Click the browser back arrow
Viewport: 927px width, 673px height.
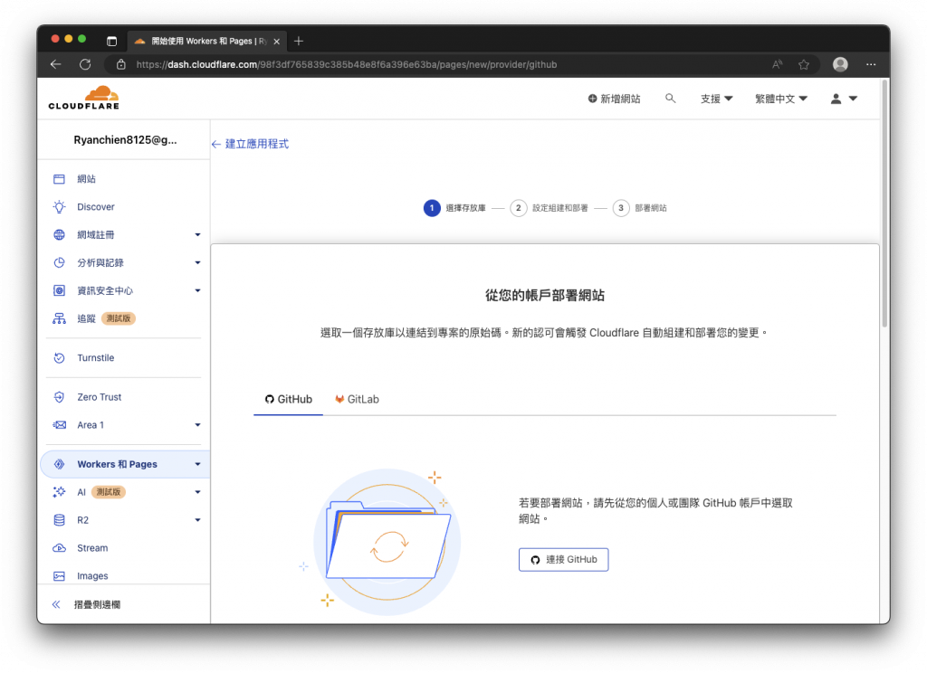(x=56, y=64)
